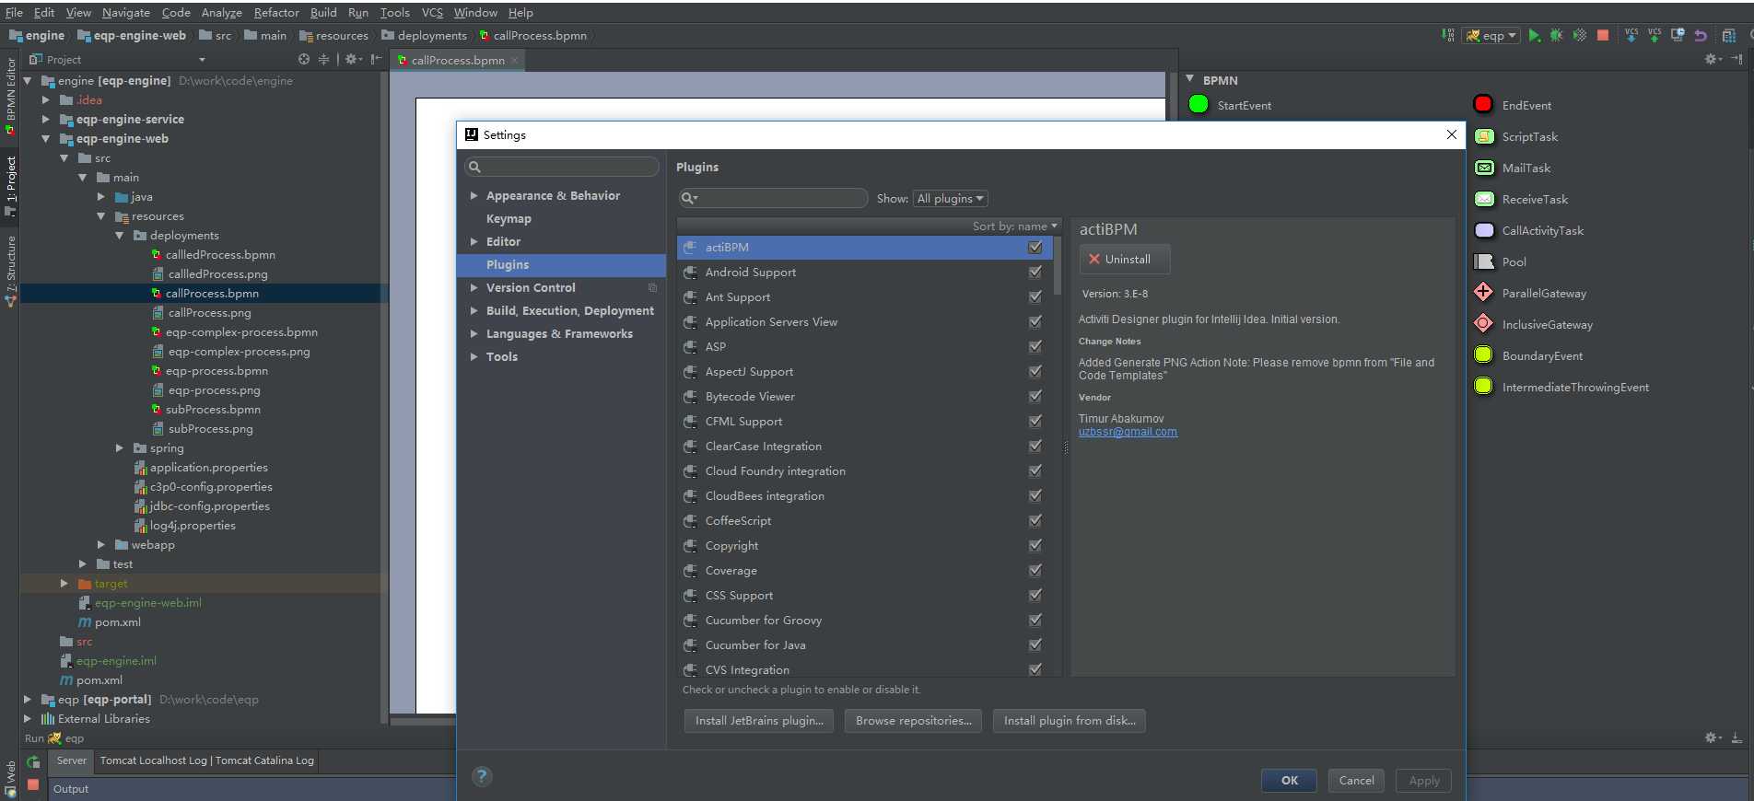Open the Project Structure icon
This screenshot has width=1754, height=801.
(x=1729, y=35)
